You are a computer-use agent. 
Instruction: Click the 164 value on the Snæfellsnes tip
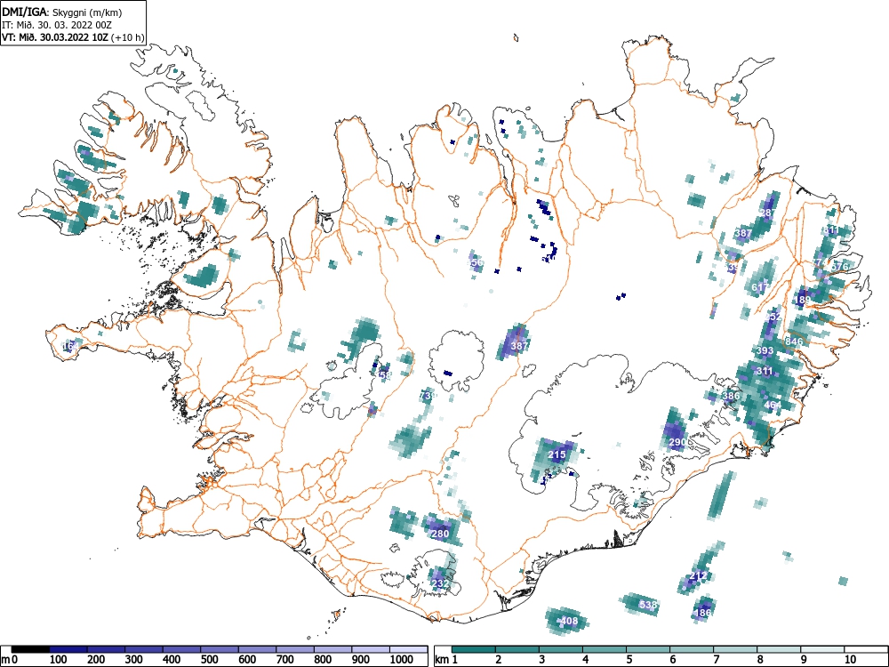(x=70, y=345)
